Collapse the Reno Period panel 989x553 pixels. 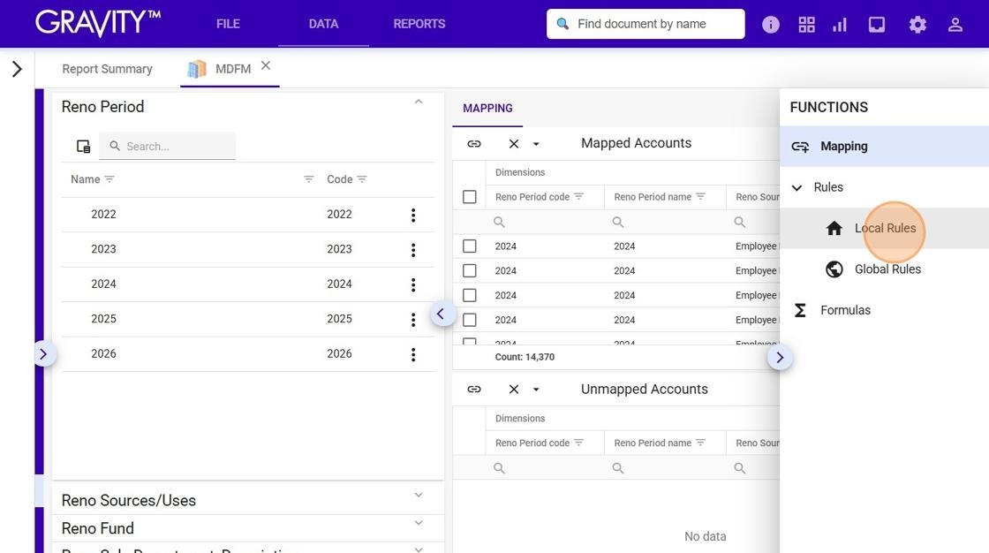(419, 102)
